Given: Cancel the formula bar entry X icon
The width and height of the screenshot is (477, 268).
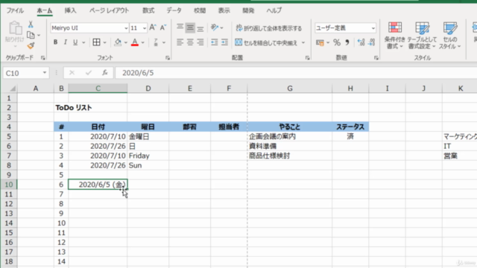Looking at the screenshot, I should pyautogui.click(x=72, y=73).
